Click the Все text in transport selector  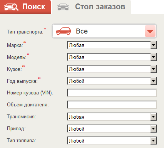(82, 31)
